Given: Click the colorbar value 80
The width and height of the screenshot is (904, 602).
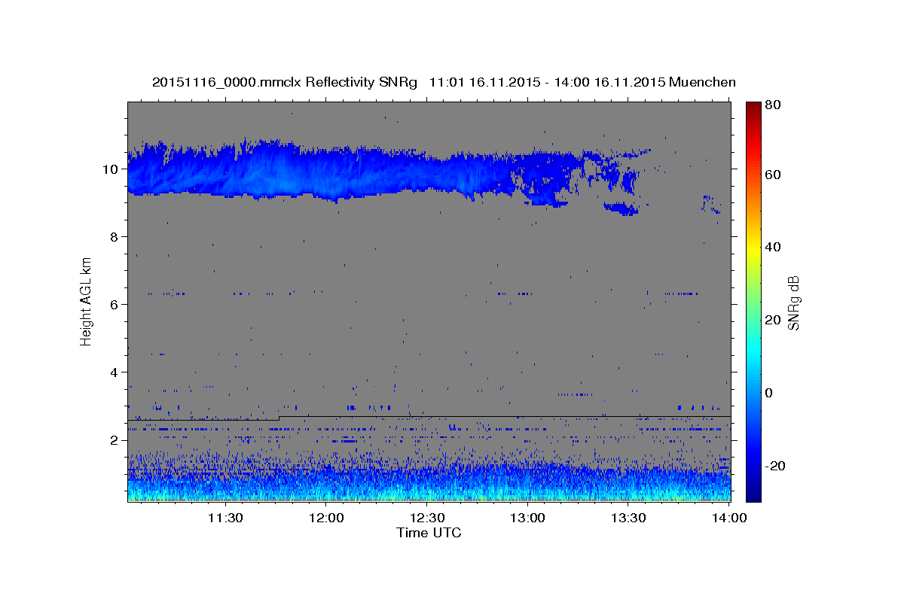Looking at the screenshot, I should [771, 105].
